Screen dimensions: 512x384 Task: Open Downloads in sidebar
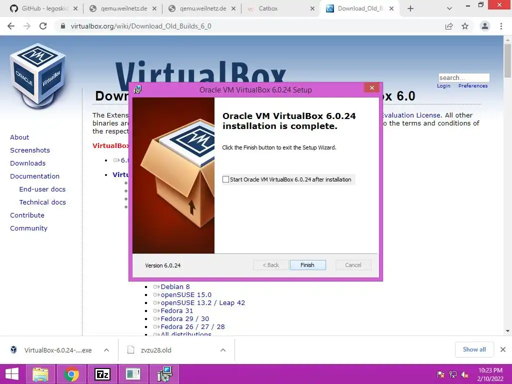[28, 163]
